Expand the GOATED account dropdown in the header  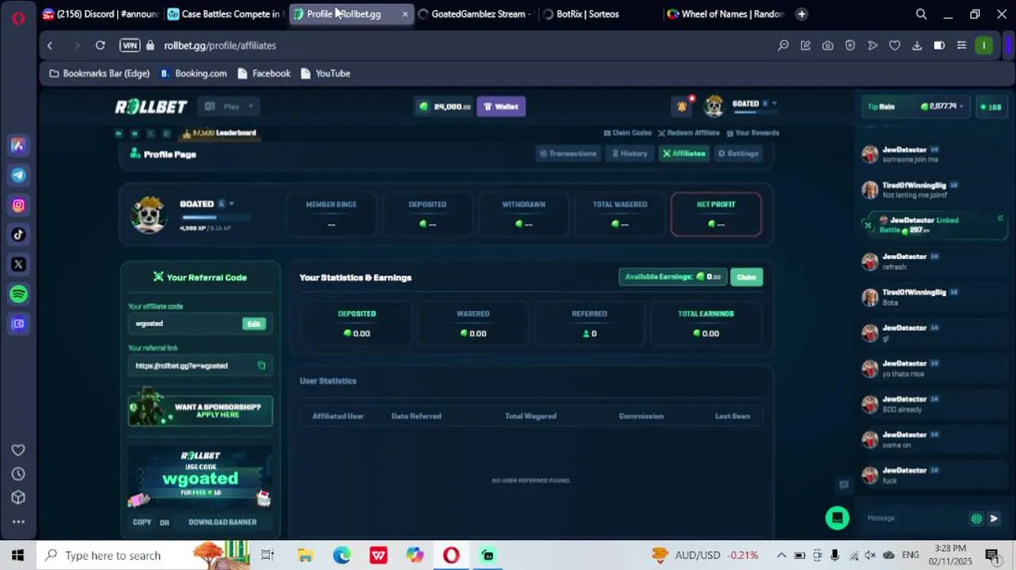click(x=774, y=104)
